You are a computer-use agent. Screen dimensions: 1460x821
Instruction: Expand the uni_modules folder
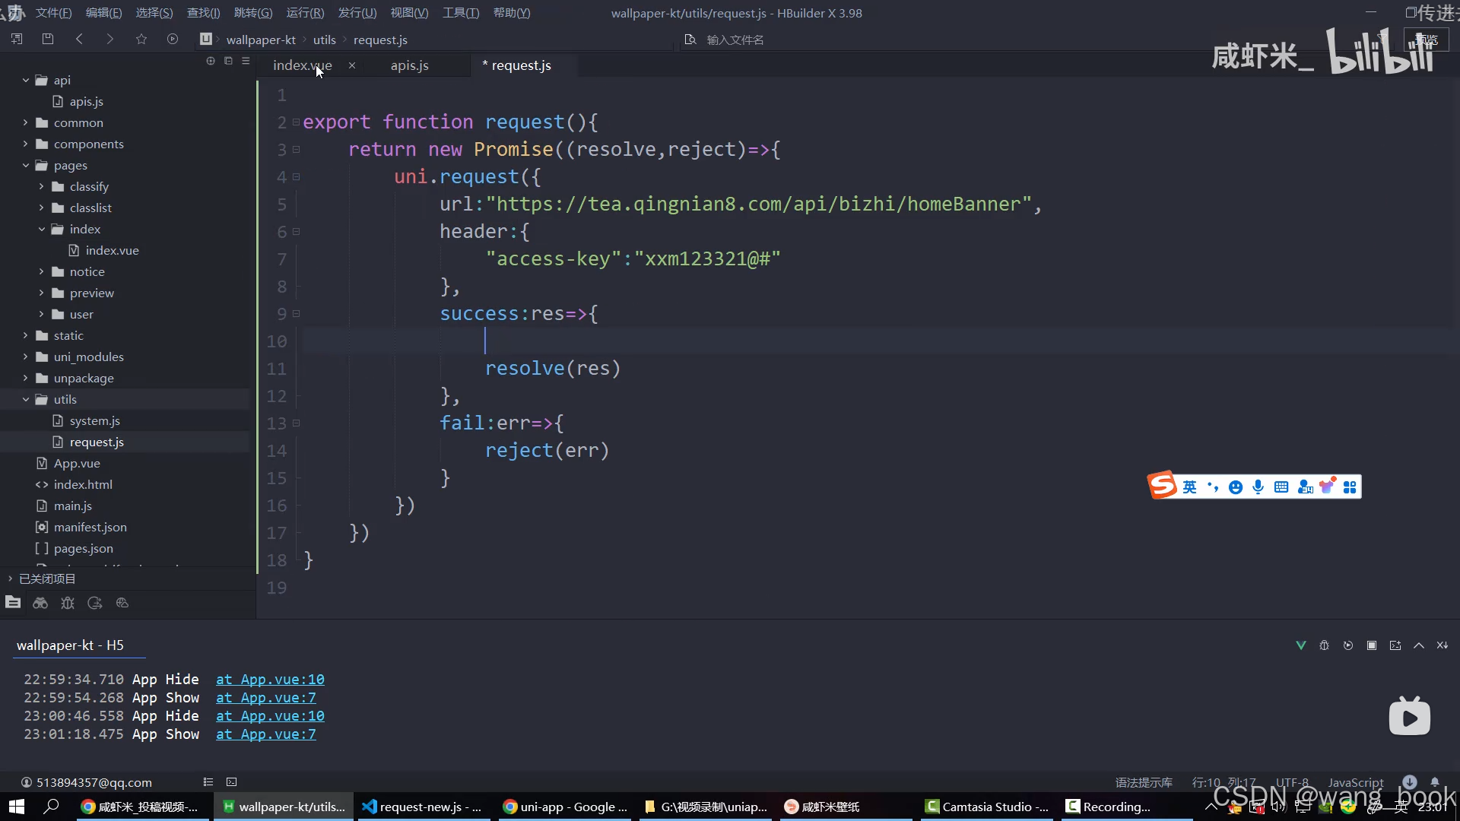25,357
